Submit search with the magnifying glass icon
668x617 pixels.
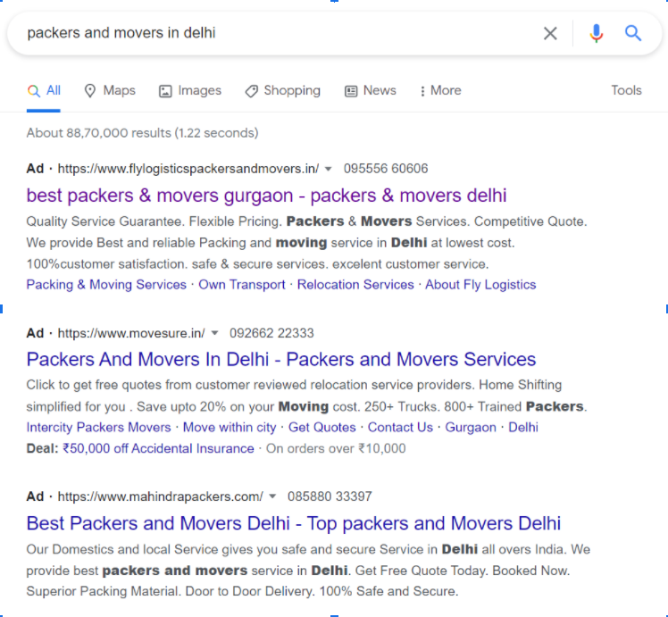point(632,33)
